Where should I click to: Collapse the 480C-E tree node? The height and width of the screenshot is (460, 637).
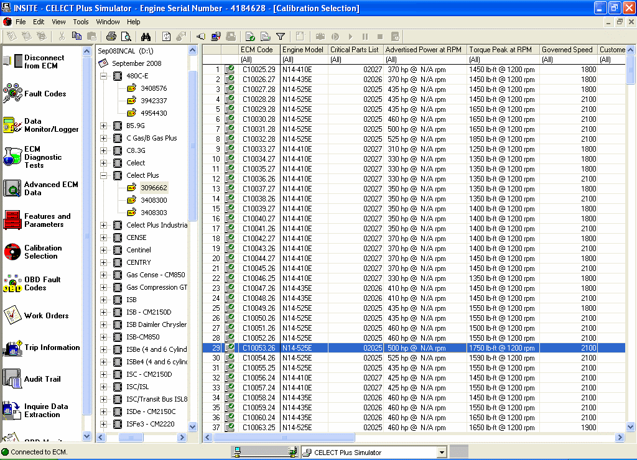point(104,76)
